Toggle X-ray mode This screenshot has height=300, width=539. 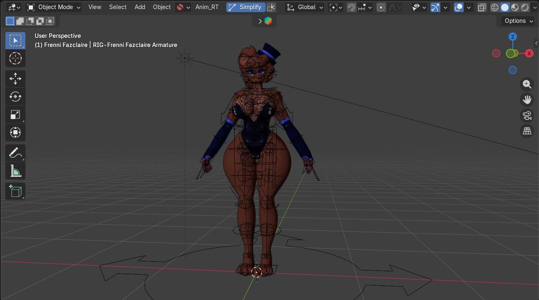pos(482,7)
